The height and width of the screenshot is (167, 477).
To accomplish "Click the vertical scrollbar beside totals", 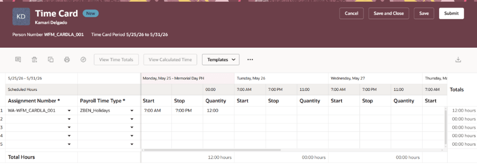I will (x=445, y=127).
